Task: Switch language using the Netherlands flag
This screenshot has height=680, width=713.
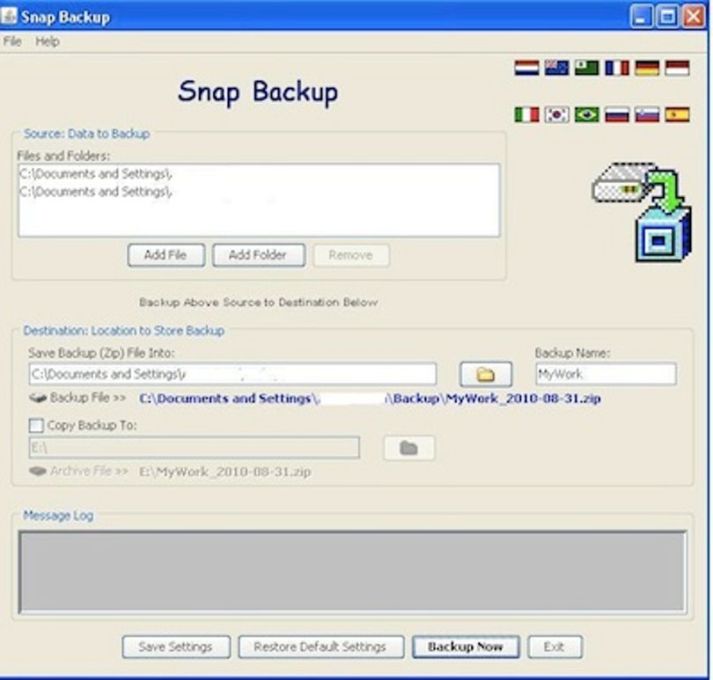Action: coord(526,69)
